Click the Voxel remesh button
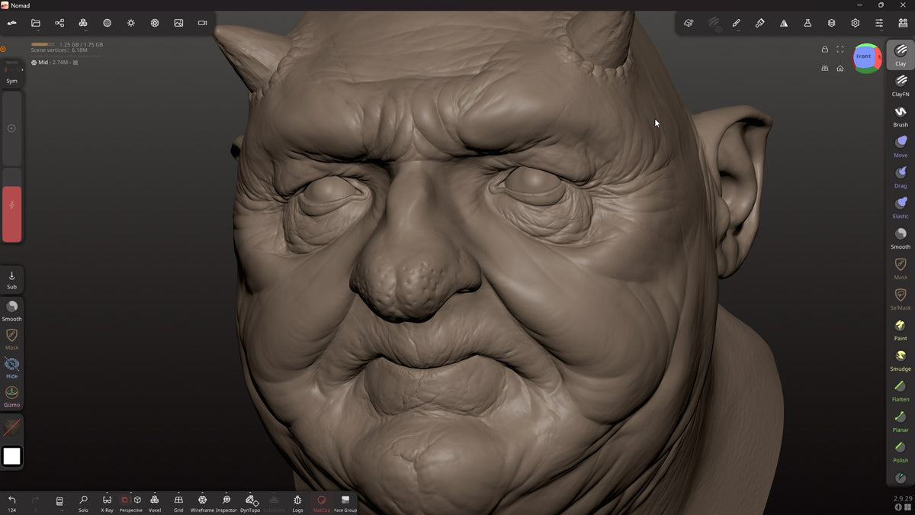Screen dimensions: 915x515 pos(155,503)
